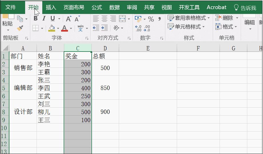
Task: Open font (字体) dialog launcher
Action: 87,38
